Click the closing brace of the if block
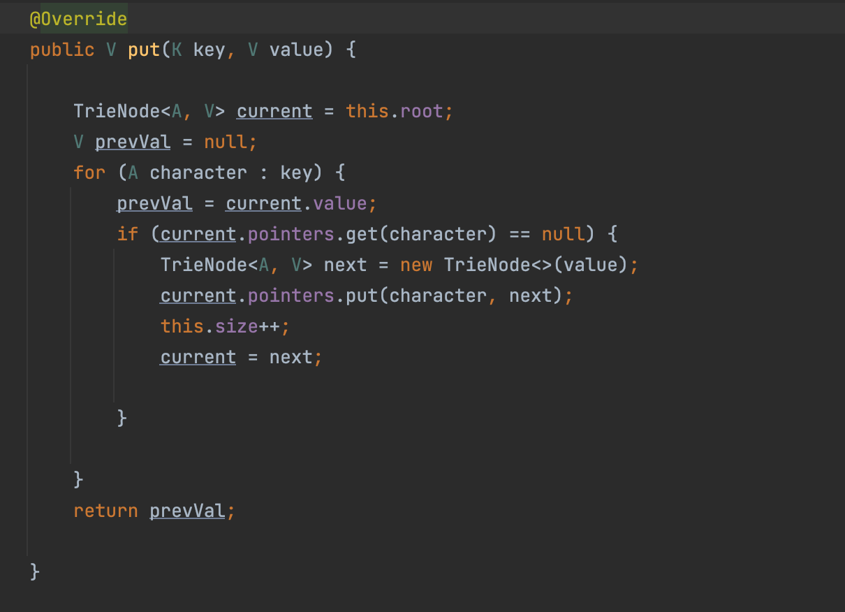The image size is (845, 612). tap(122, 418)
